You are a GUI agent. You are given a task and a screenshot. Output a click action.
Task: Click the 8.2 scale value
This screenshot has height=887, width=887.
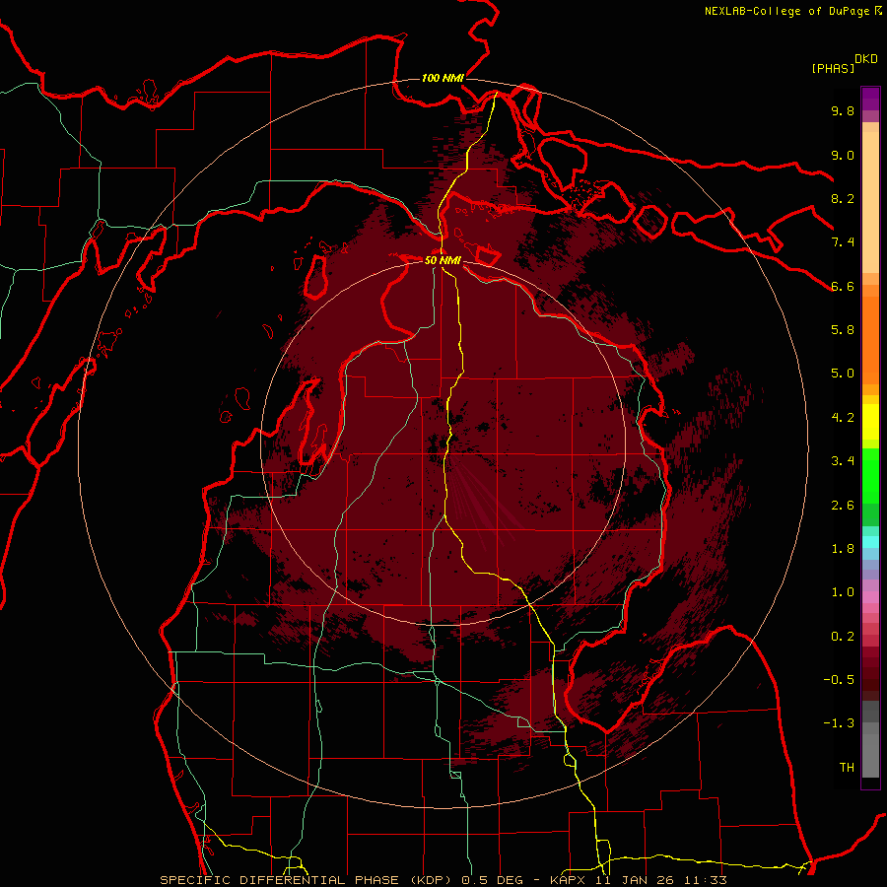(843, 198)
